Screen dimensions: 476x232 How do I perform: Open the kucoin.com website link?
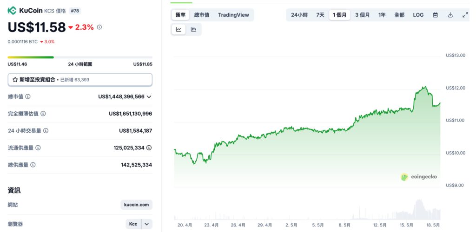(136, 205)
